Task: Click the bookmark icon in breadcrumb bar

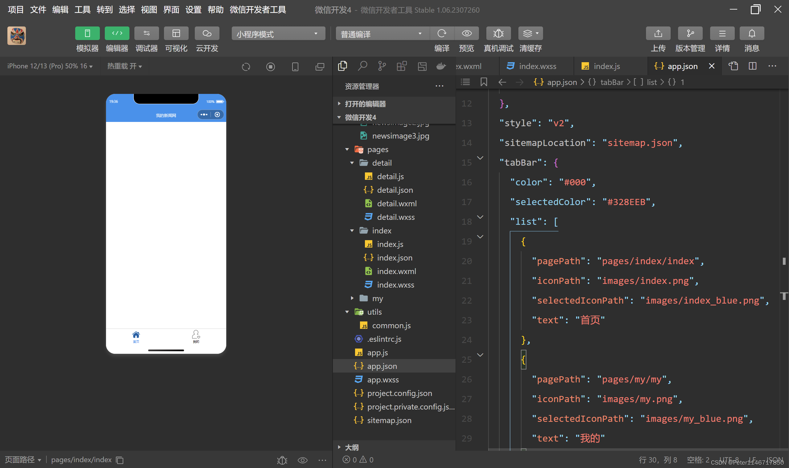Action: 484,82
